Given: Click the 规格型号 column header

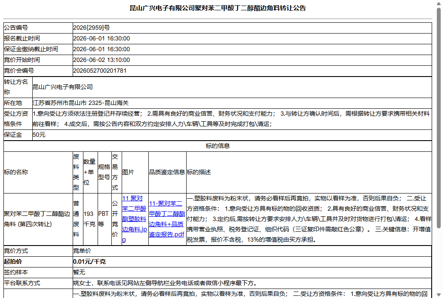Looking at the screenshot, I should point(104,172).
